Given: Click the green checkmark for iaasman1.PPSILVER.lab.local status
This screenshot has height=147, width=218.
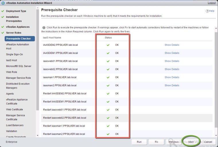Looking at the screenshot, I should (x=108, y=77).
